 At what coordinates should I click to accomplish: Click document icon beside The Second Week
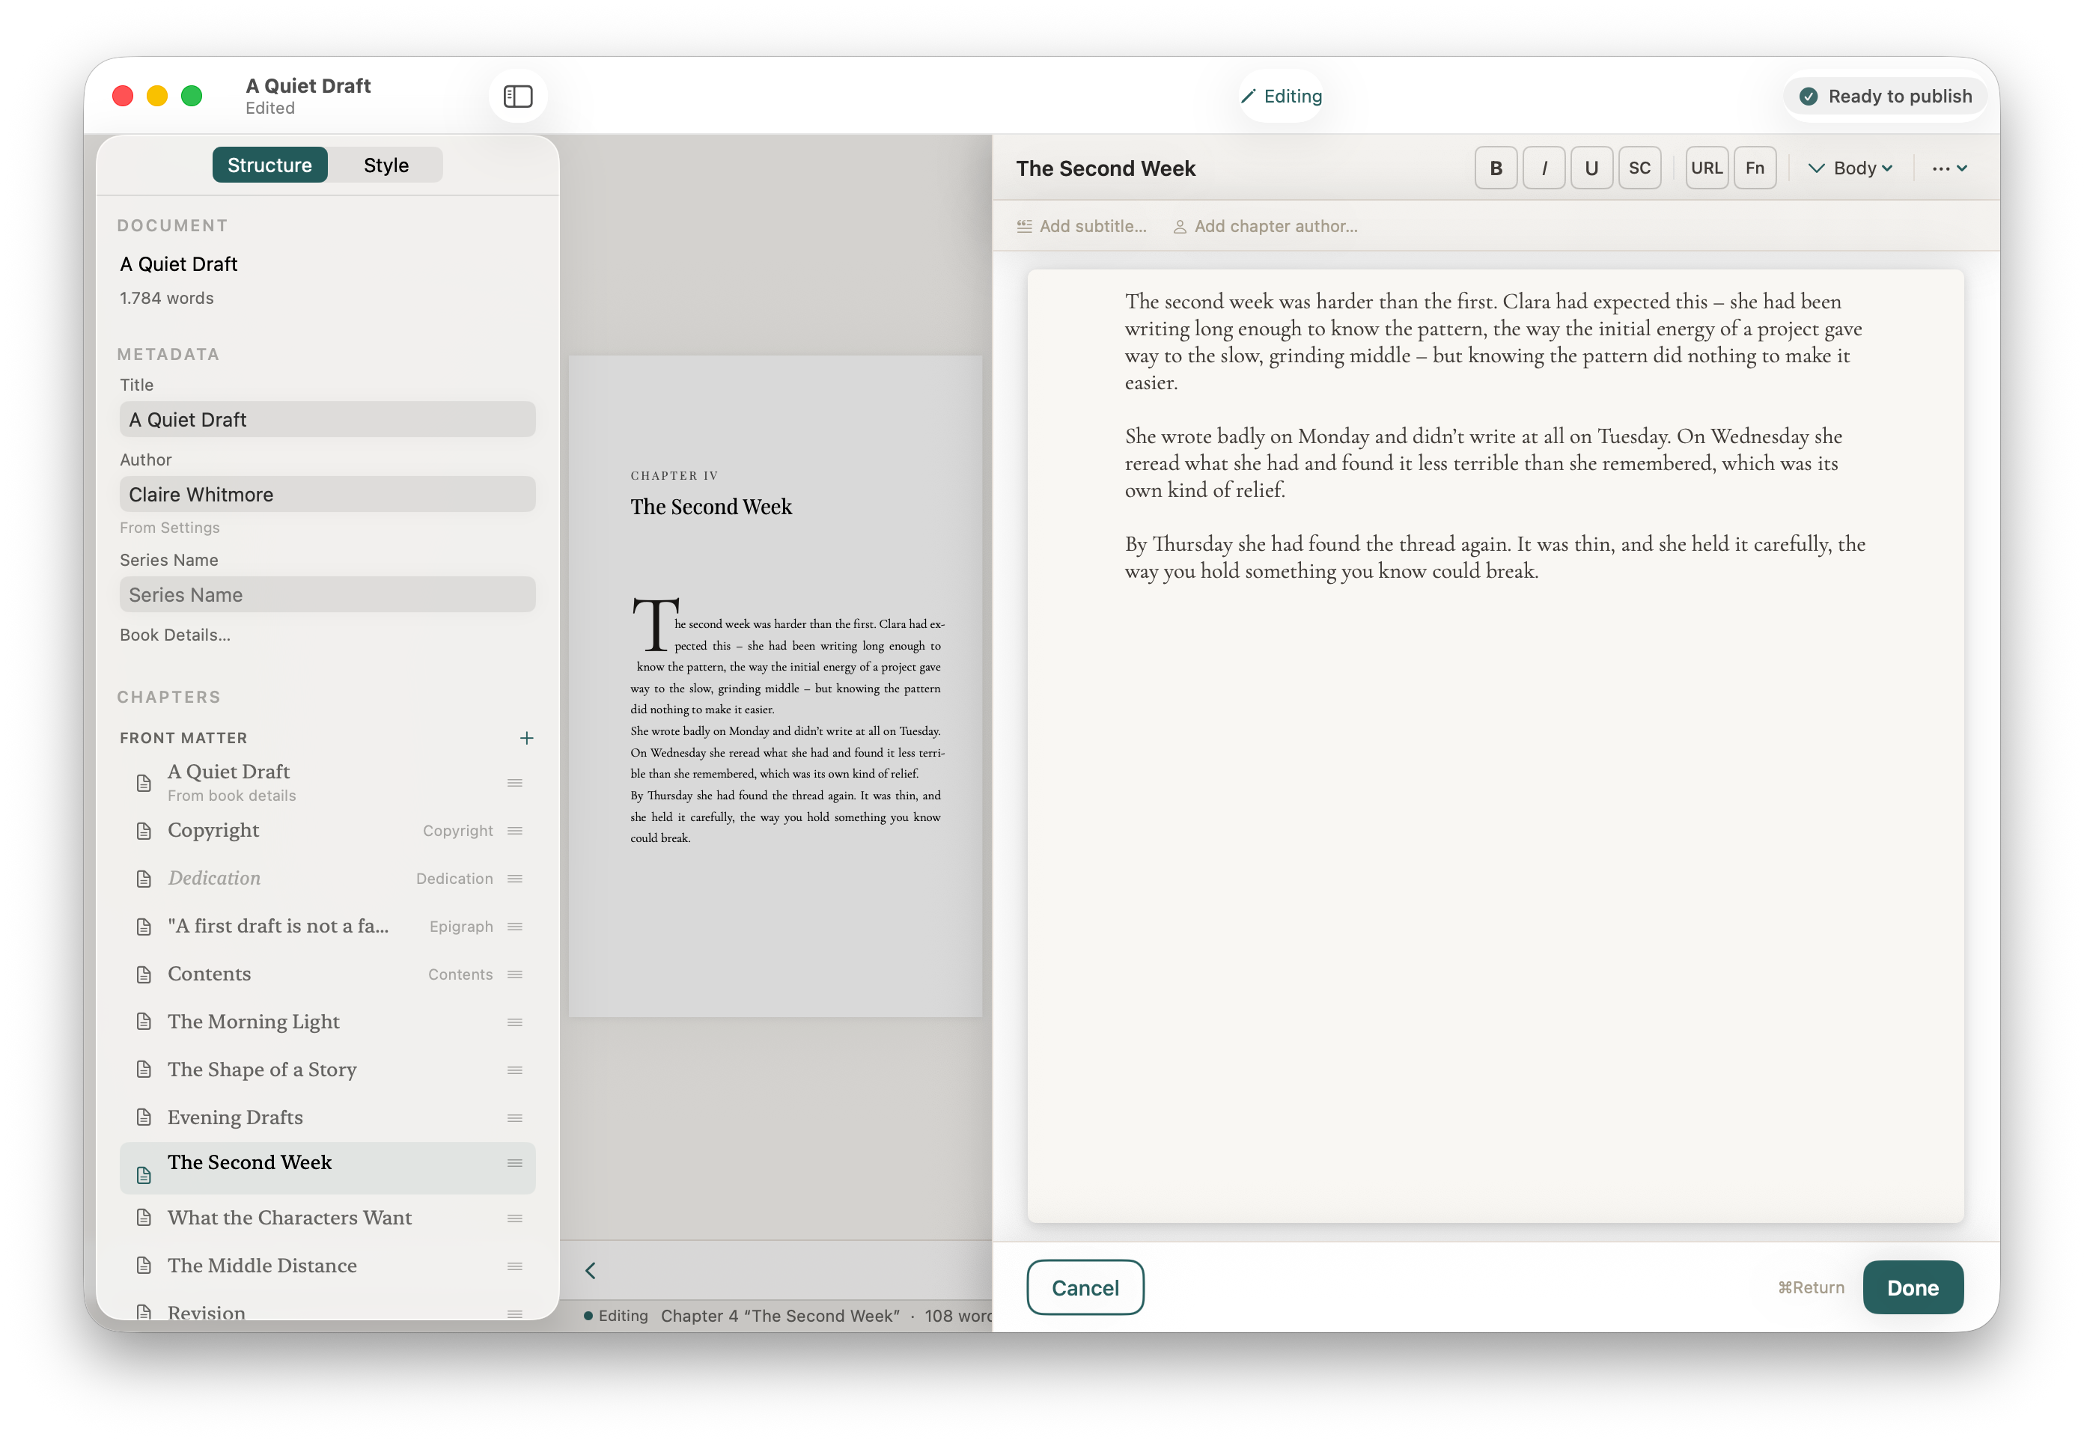pos(144,1175)
